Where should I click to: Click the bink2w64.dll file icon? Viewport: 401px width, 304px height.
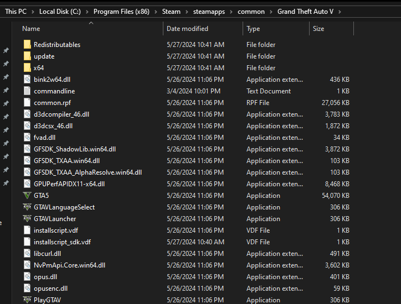[27, 80]
